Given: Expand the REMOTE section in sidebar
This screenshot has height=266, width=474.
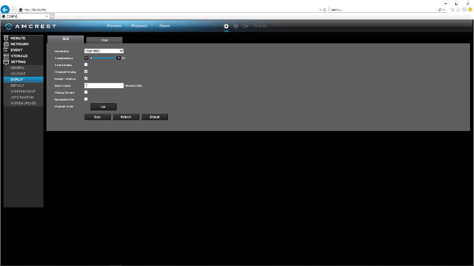Looking at the screenshot, I should 23,38.
